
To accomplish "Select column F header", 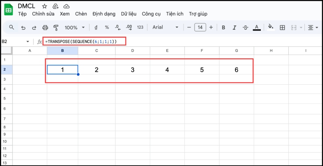I will (x=202, y=50).
